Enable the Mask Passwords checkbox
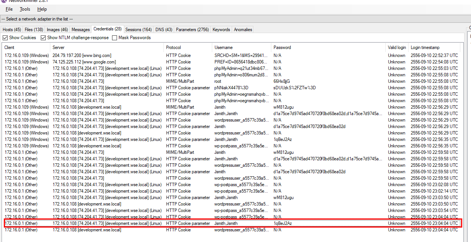Screen dimensions: 471x242 pos(115,38)
